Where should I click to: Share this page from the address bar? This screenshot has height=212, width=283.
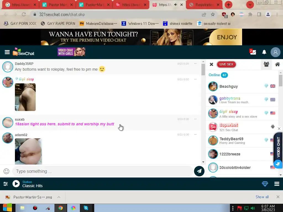pos(204,14)
